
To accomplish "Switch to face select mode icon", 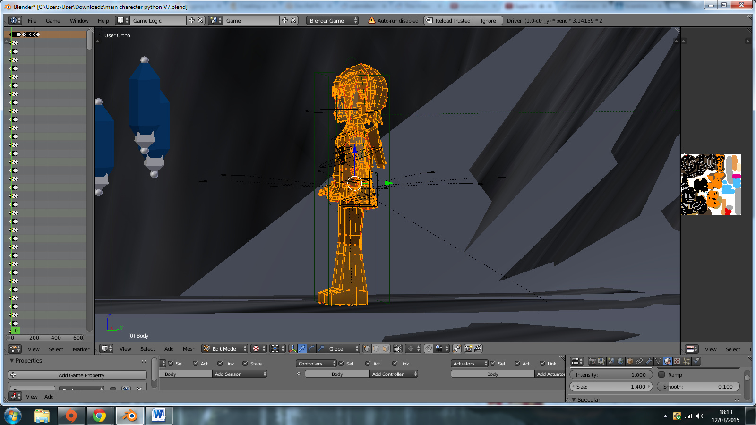I will point(386,348).
